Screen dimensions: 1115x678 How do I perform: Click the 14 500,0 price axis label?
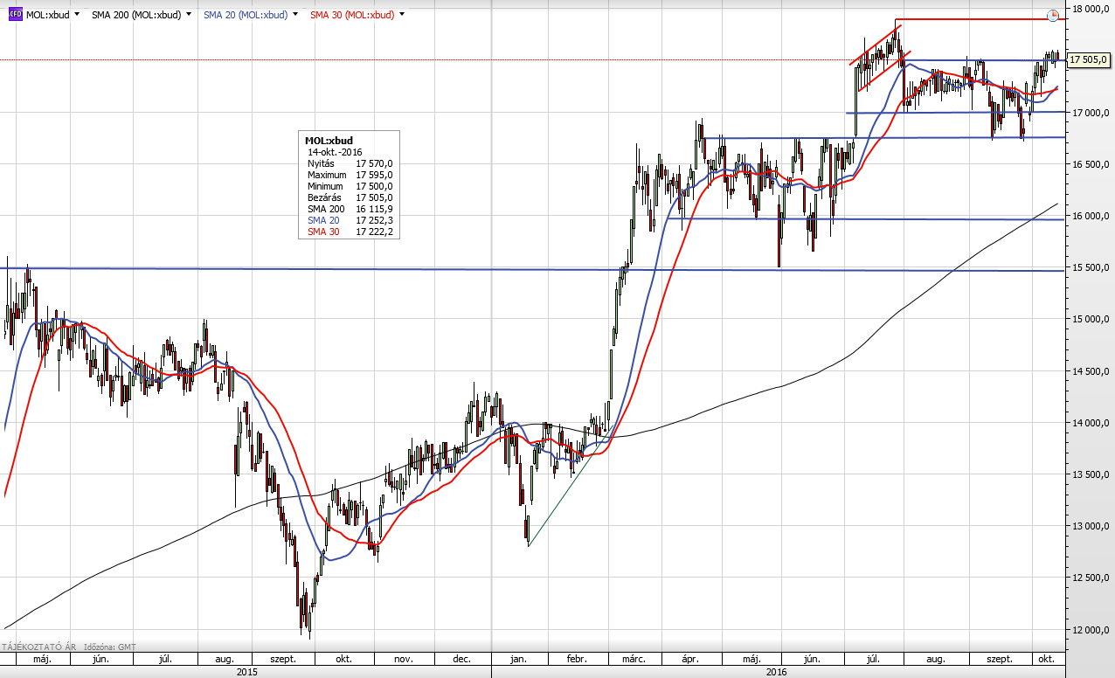pos(1091,371)
